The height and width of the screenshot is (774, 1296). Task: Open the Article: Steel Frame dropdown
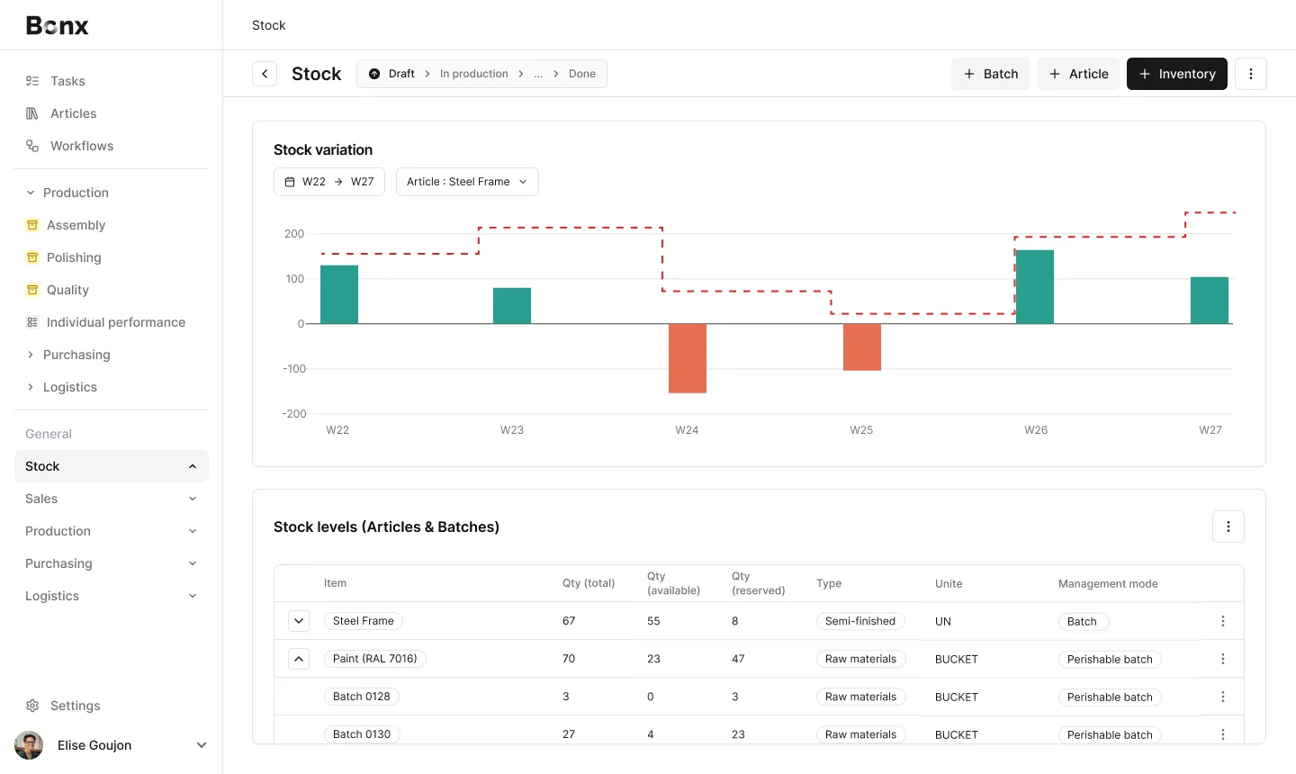467,182
